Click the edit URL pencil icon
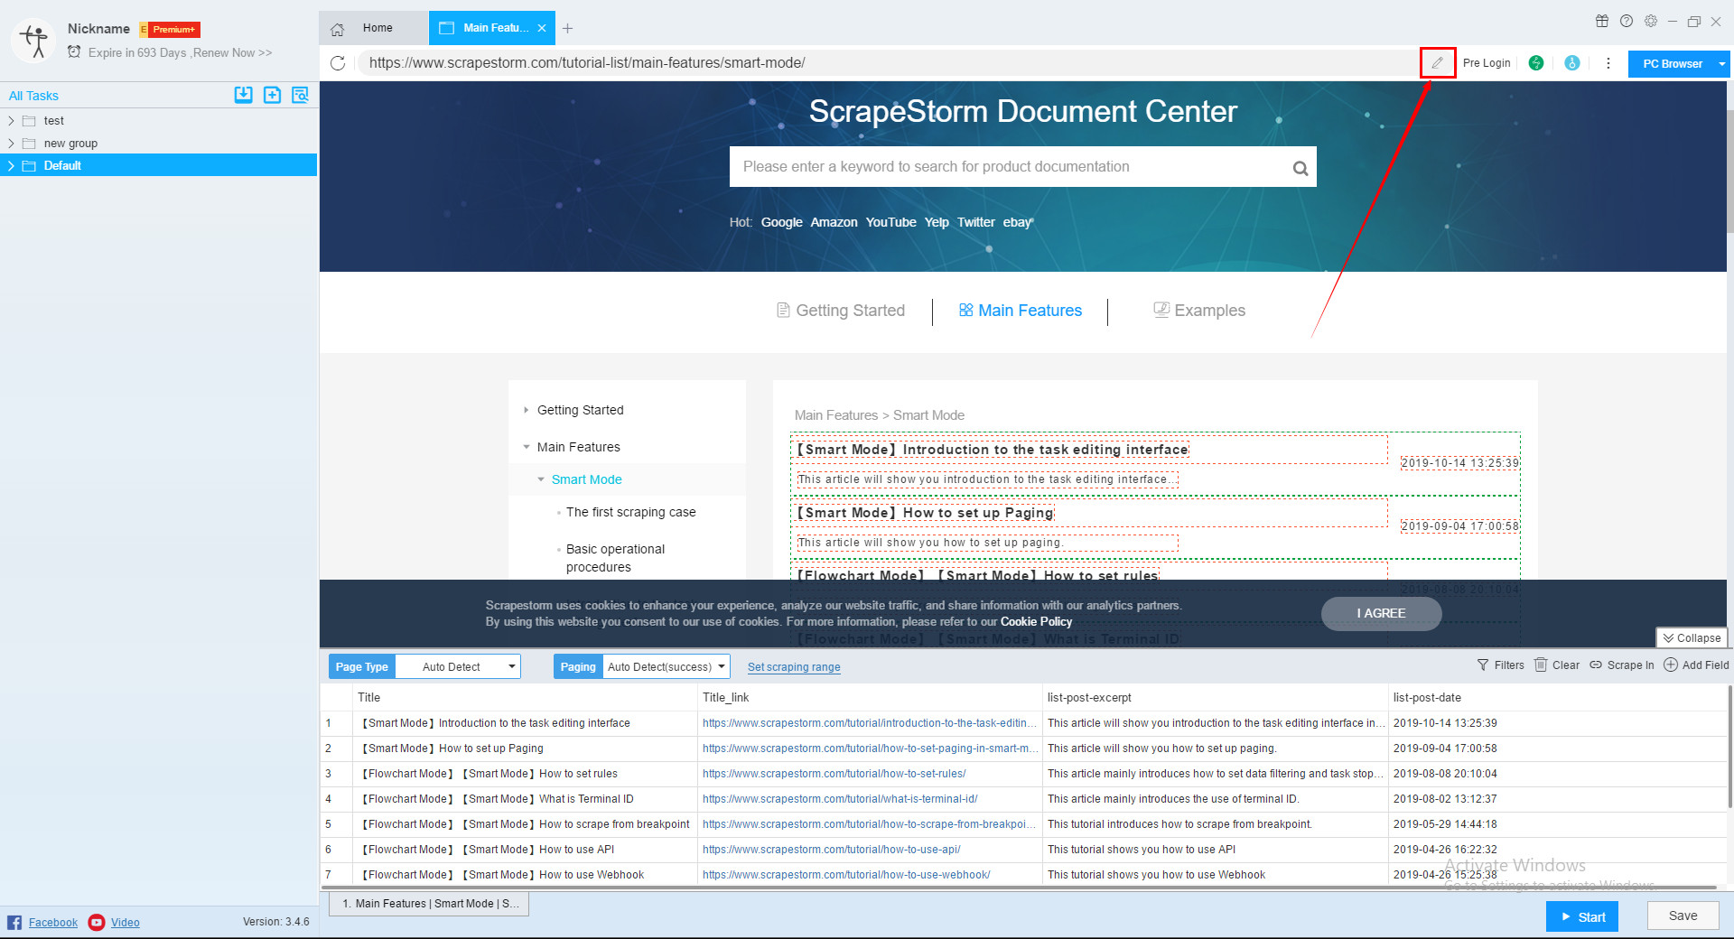This screenshot has width=1734, height=939. click(1438, 63)
